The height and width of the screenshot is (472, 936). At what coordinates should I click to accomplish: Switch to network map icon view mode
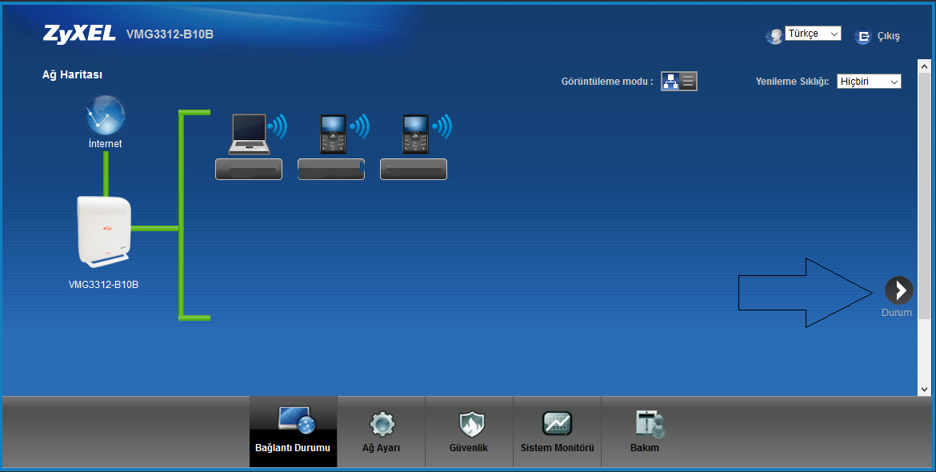tap(670, 81)
